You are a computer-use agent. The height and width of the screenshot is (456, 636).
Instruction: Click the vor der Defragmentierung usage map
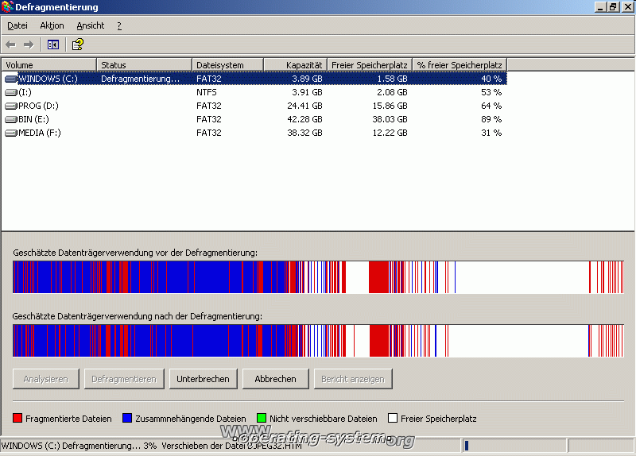click(319, 277)
